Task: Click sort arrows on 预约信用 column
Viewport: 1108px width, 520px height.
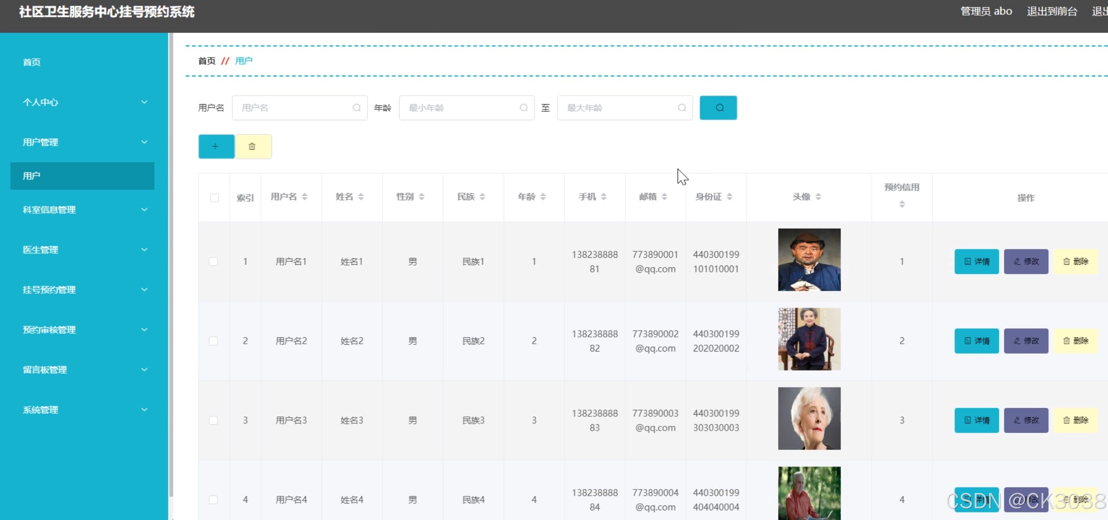Action: point(902,204)
